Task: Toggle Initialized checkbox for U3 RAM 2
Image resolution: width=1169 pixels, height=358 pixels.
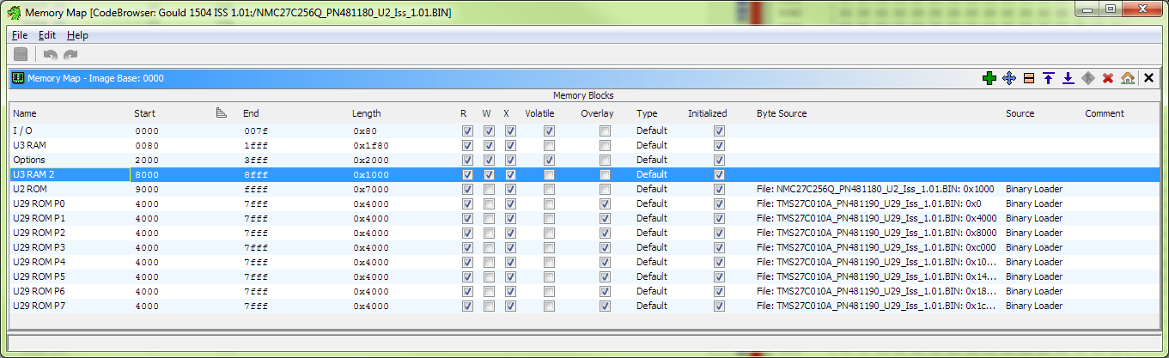Action: [x=720, y=174]
